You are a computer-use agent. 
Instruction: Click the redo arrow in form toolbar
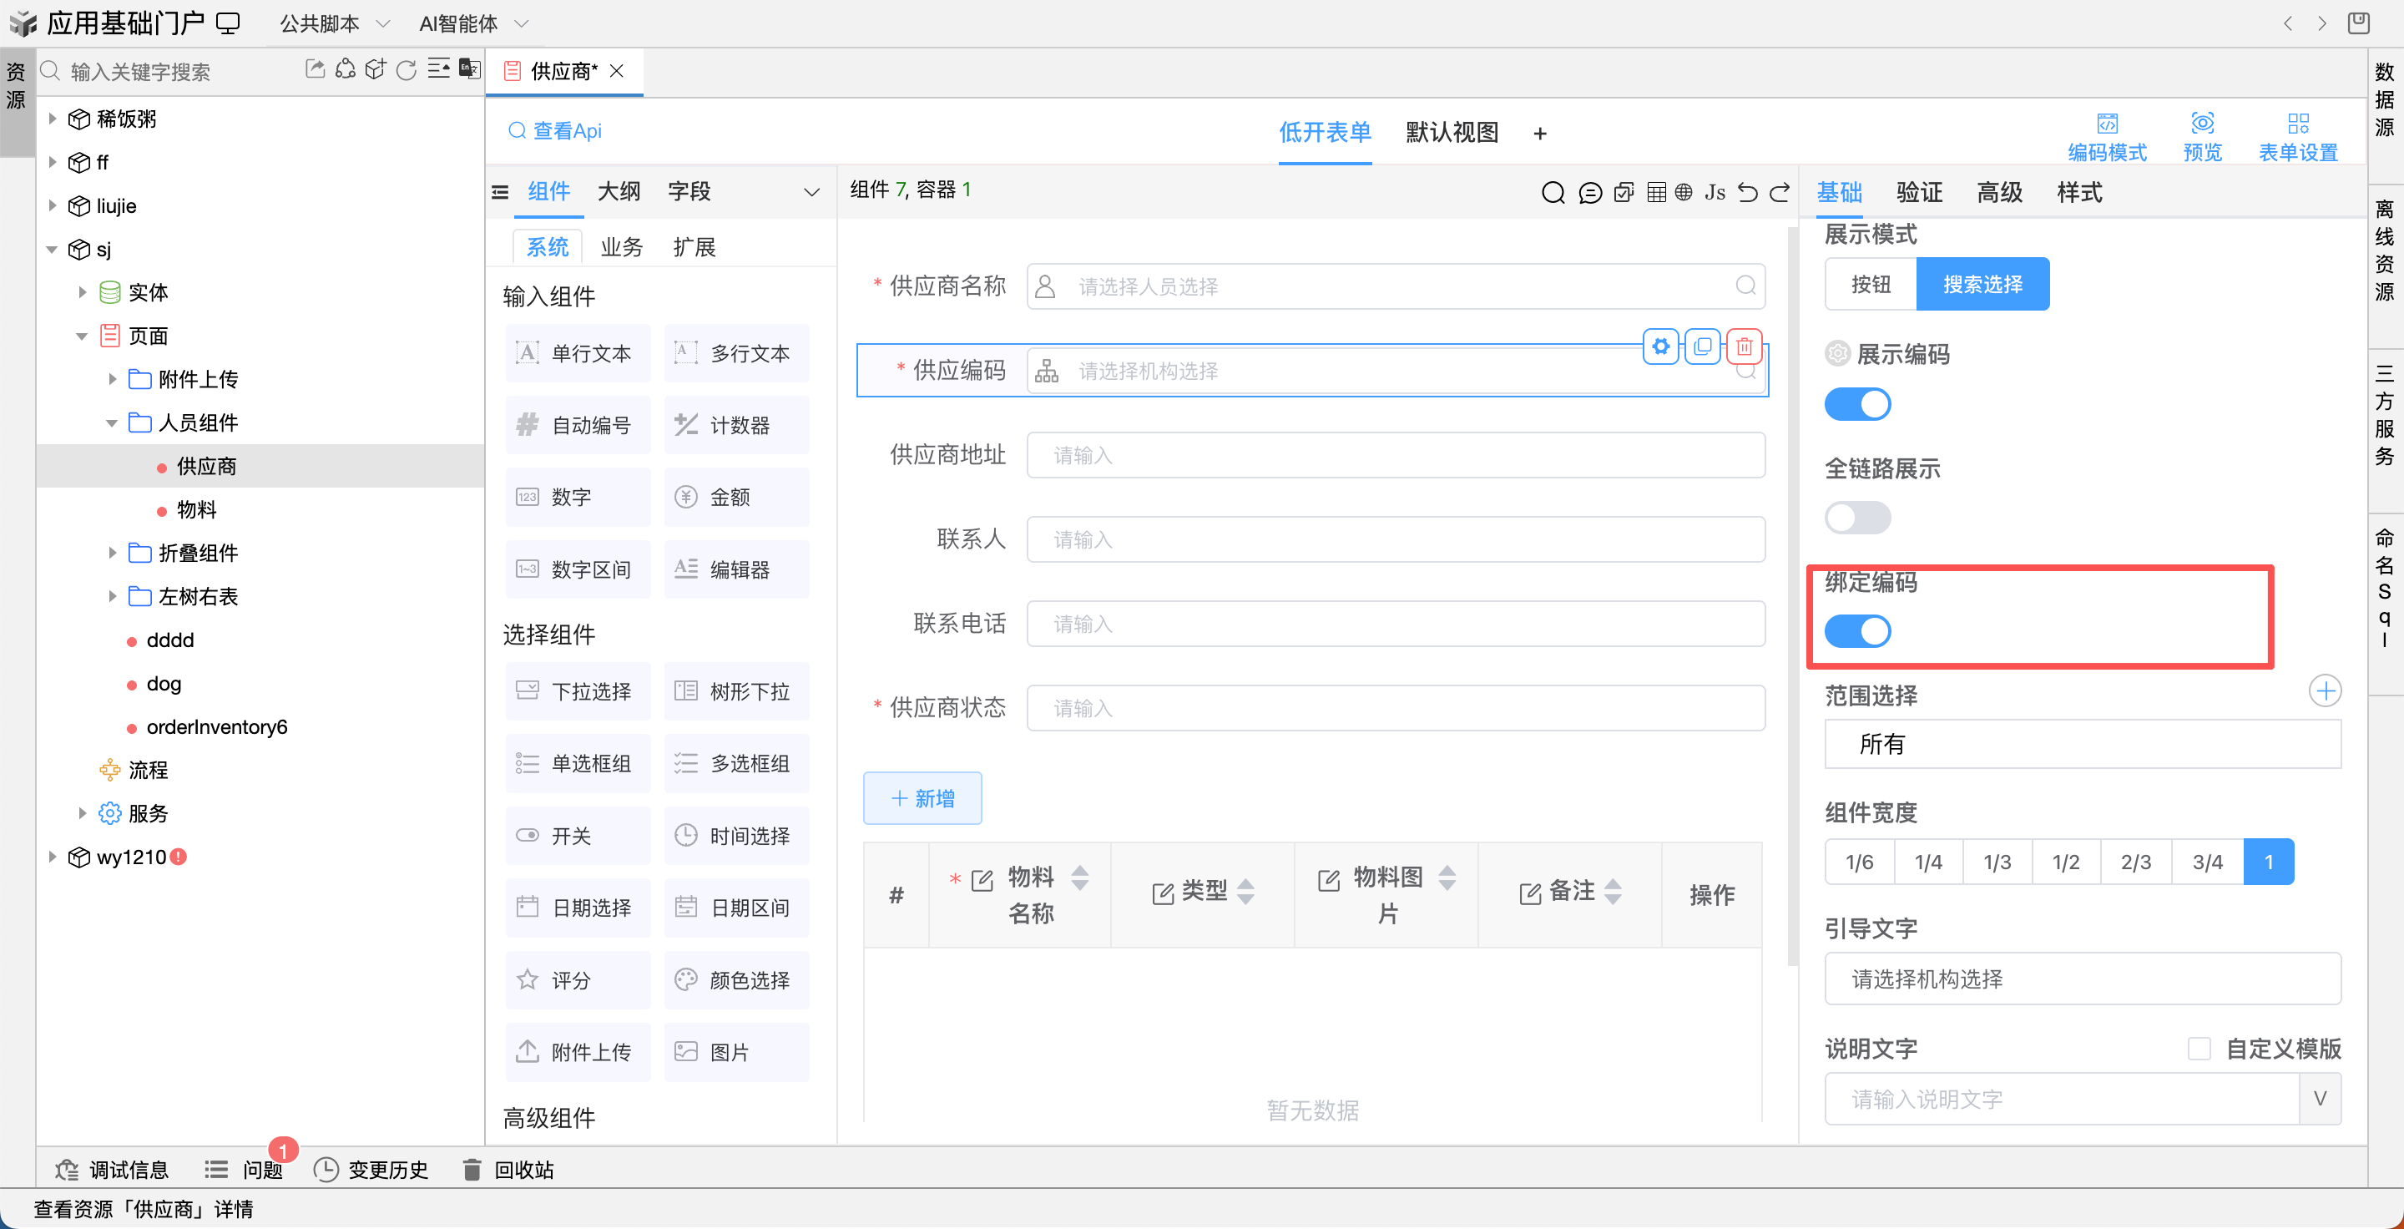[1780, 192]
